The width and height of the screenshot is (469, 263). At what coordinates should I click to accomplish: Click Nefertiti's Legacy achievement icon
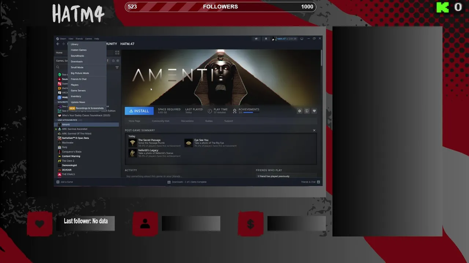coord(132,153)
